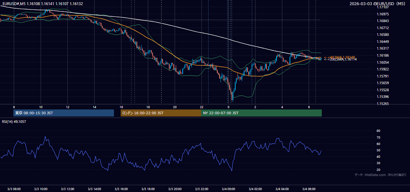This screenshot has width=410, height=192.
Task: Click RSI scale level 40
Action: (x=378, y=156)
